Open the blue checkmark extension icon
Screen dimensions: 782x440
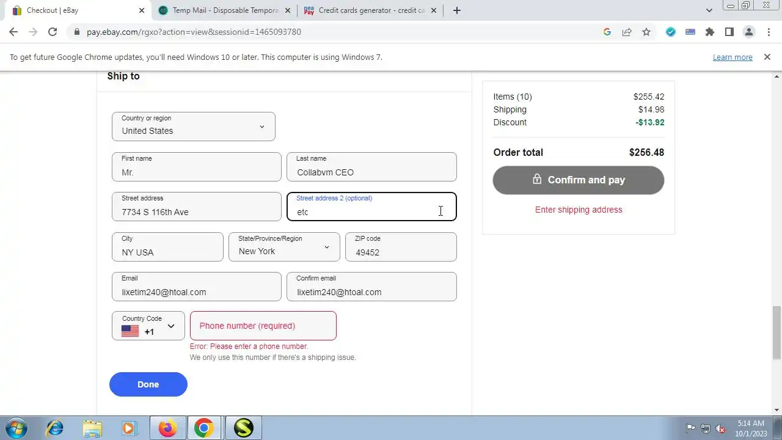pos(671,32)
